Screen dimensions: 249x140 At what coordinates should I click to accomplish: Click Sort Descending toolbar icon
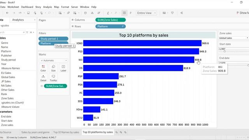(x=99, y=13)
